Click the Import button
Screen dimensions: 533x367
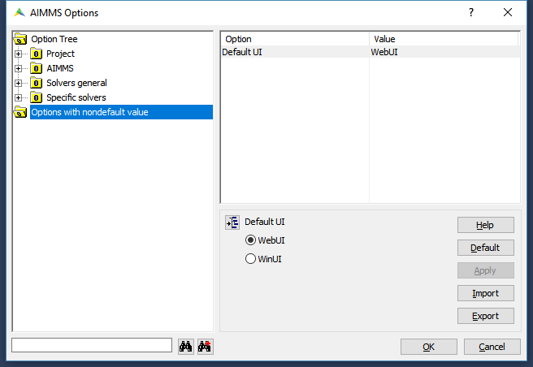(485, 293)
